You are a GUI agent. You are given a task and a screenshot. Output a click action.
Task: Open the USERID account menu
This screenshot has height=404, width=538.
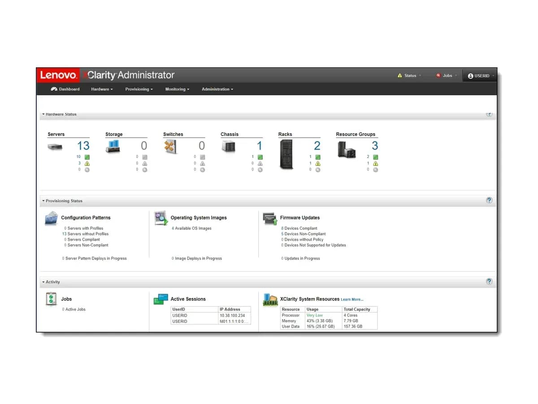pyautogui.click(x=481, y=76)
